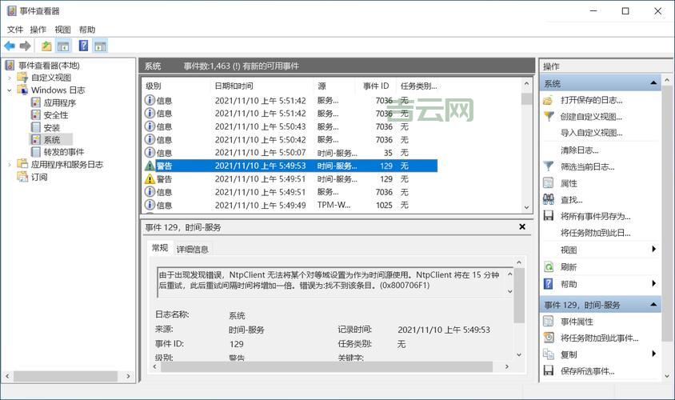Sort by 级别 column header
Viewport: 675px width, 400px height.
pyautogui.click(x=176, y=86)
